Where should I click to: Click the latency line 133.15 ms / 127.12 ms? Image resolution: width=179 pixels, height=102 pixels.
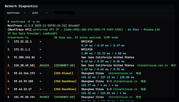pyautogui.click(x=108, y=77)
